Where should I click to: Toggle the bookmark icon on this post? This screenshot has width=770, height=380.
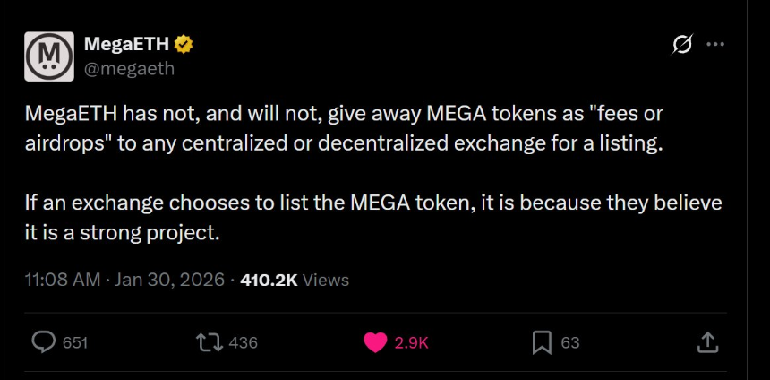[542, 341]
